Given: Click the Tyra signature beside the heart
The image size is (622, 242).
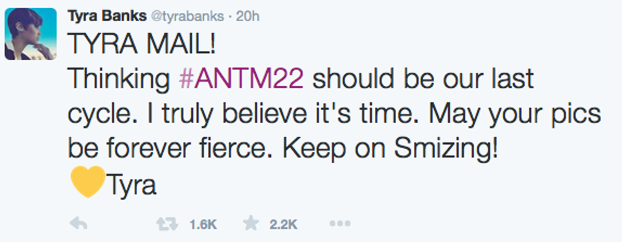Looking at the screenshot, I should point(131,184).
